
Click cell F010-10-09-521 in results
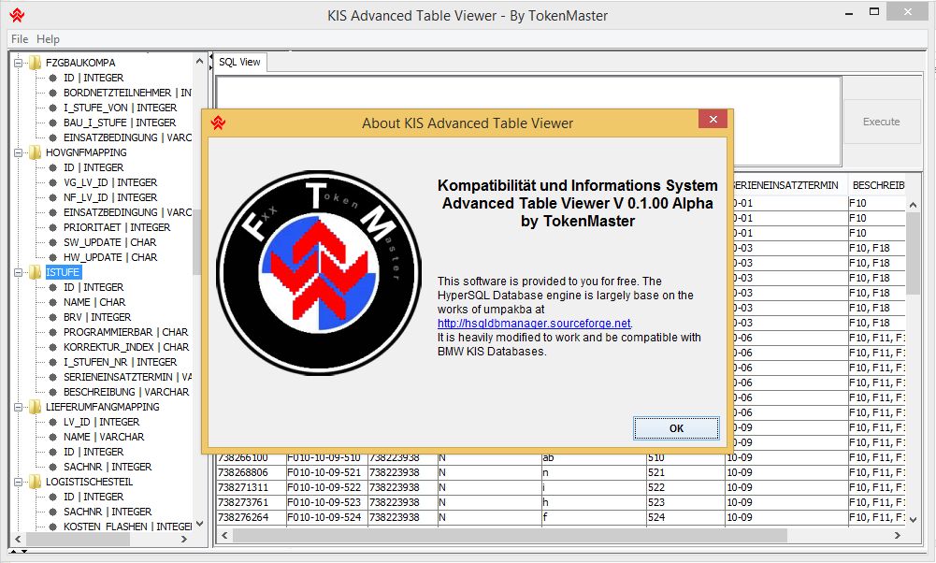click(326, 473)
